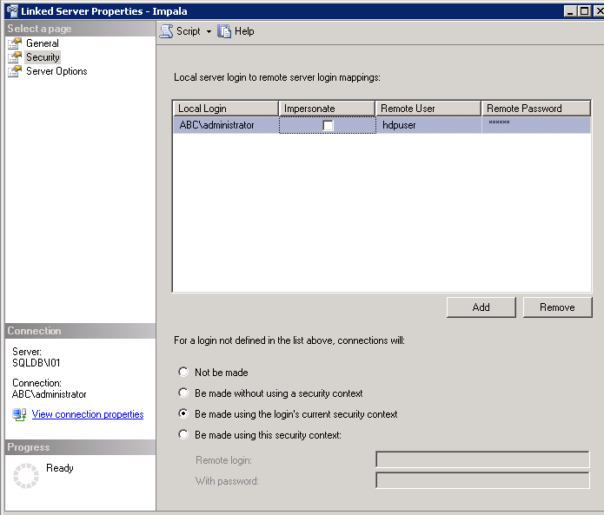The width and height of the screenshot is (604, 515).
Task: Click the ABC\administrator connection text
Action: click(50, 394)
